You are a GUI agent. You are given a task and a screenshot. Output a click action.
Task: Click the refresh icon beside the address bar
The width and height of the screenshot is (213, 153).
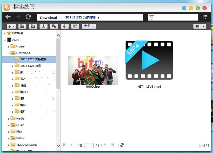(x=28, y=17)
